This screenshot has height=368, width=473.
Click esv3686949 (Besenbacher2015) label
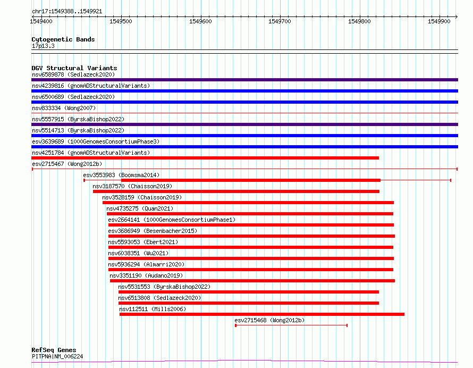(x=153, y=231)
